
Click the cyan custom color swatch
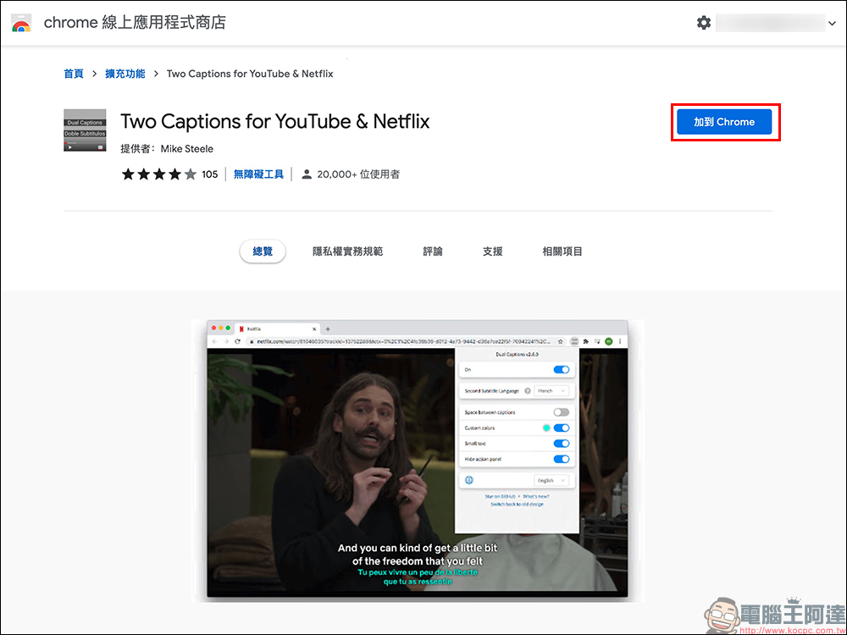pyautogui.click(x=546, y=428)
